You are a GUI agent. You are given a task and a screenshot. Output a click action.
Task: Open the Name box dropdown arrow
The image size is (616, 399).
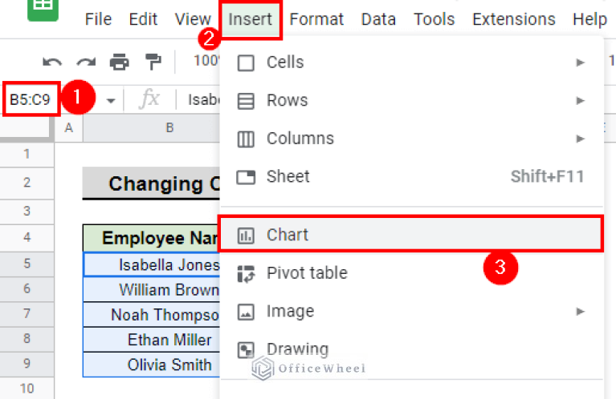coord(111,101)
